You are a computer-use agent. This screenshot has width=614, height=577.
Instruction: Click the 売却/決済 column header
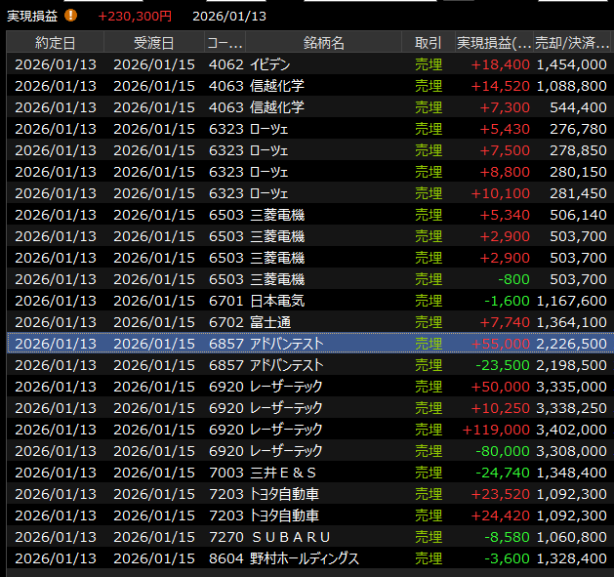[573, 43]
